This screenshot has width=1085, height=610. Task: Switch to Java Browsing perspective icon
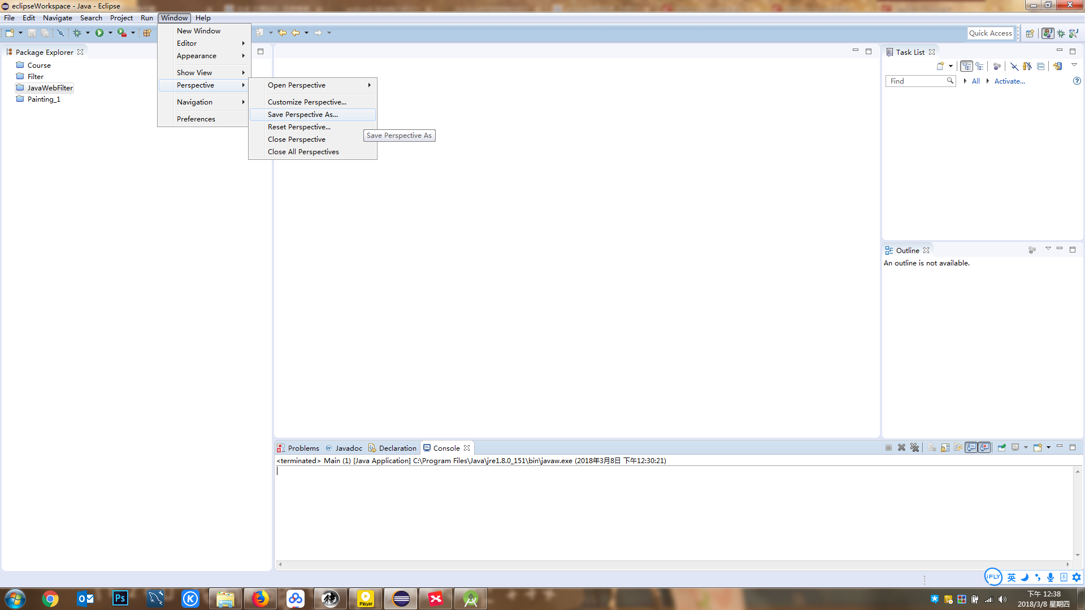click(x=1074, y=33)
